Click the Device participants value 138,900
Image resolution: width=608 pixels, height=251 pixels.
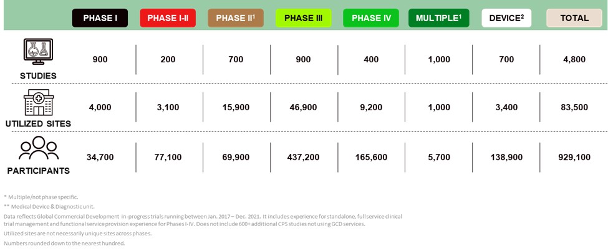coord(506,158)
